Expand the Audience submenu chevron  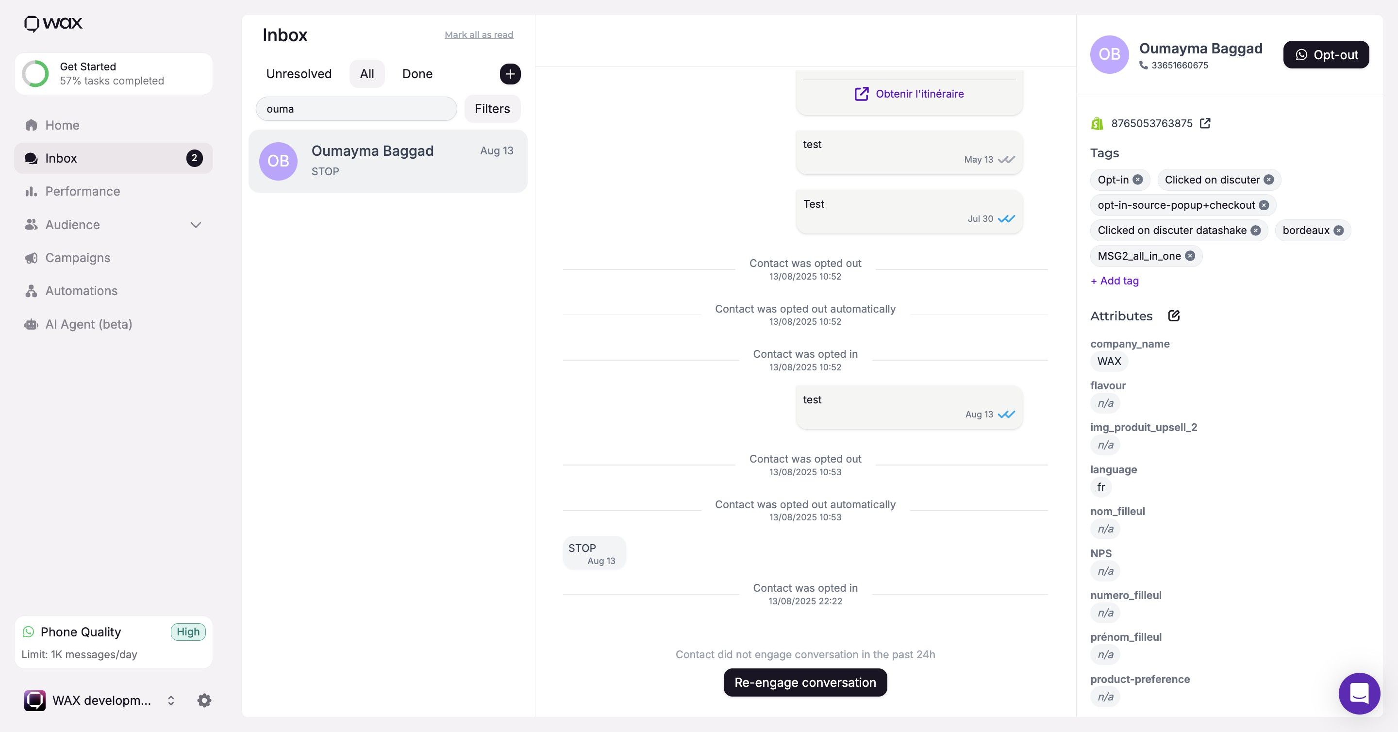(196, 225)
